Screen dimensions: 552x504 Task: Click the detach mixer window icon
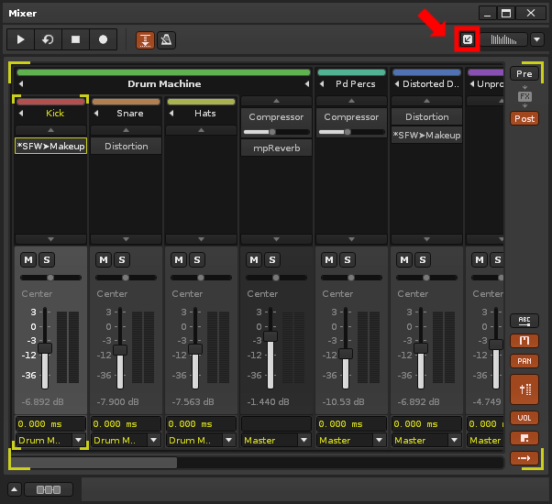[x=467, y=39]
